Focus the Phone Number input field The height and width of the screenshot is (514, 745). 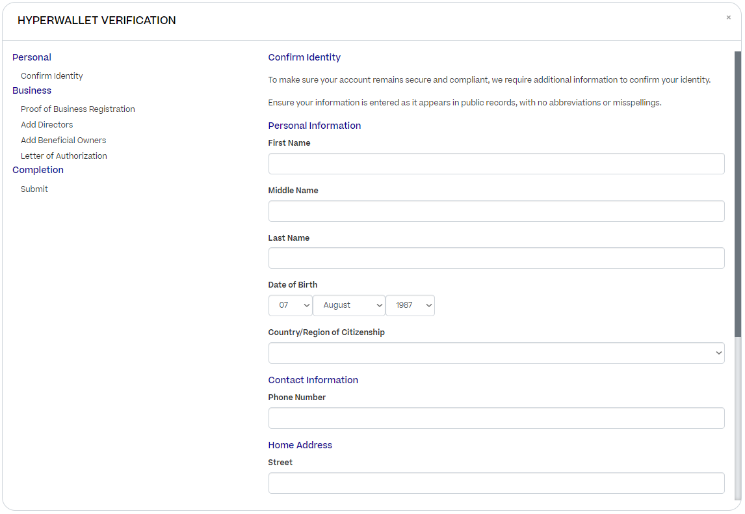(496, 418)
